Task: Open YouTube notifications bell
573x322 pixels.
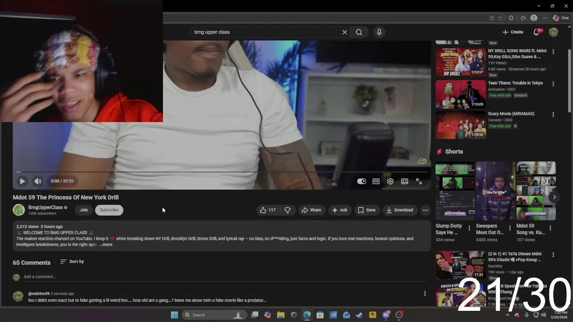Action: click(536, 32)
